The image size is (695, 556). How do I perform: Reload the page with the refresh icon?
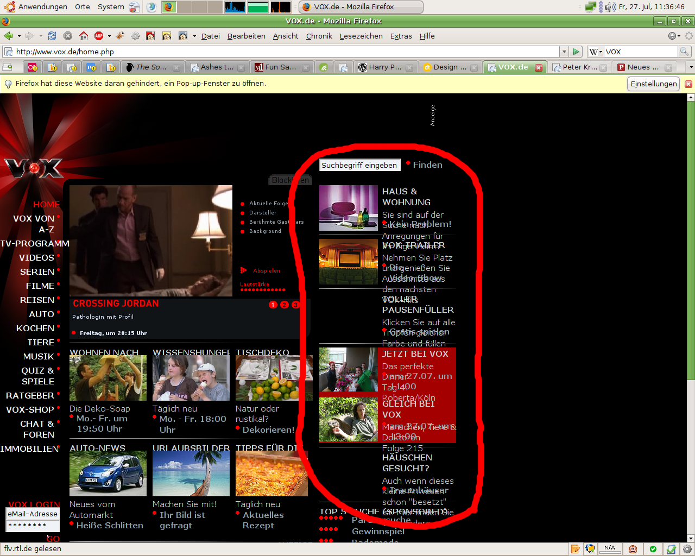52,36
